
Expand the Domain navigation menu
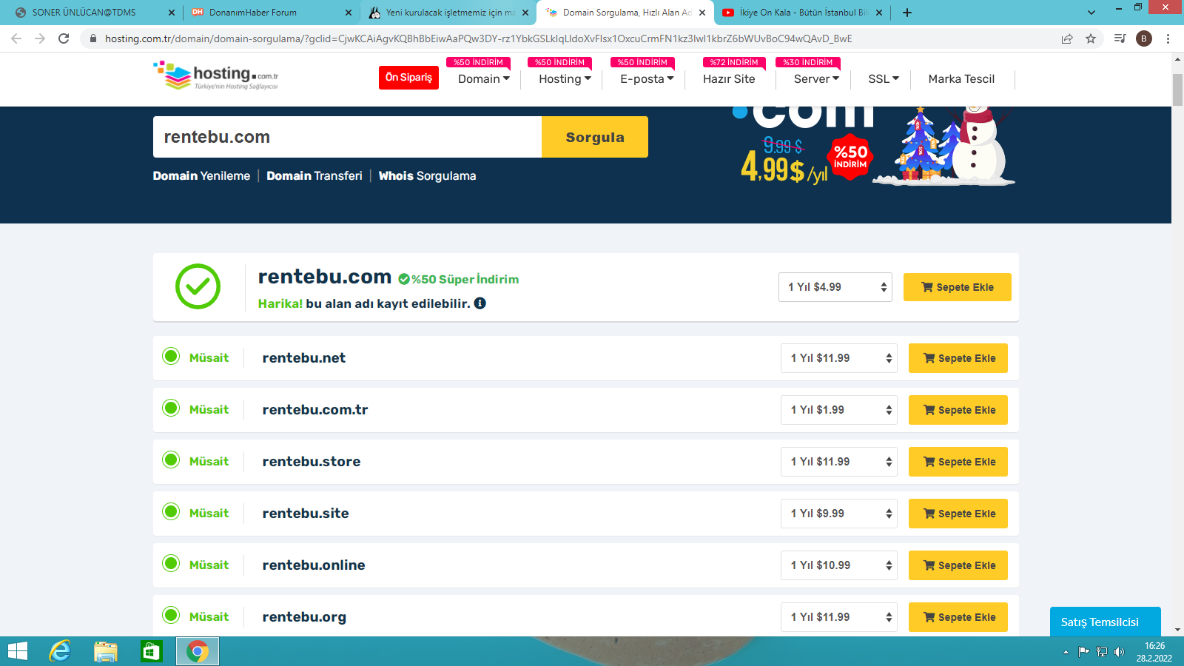(484, 79)
